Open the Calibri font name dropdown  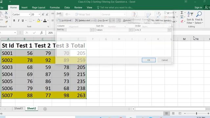[29, 14]
